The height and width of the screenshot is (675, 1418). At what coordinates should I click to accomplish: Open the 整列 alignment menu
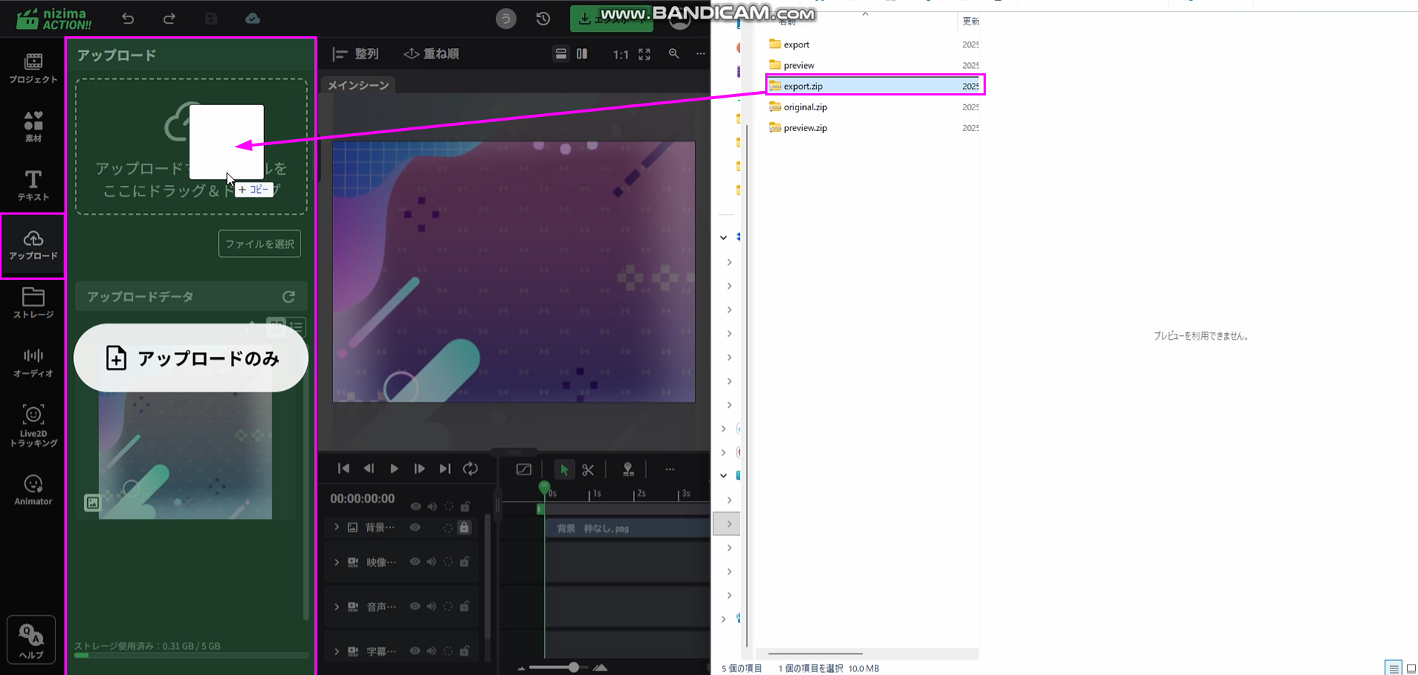click(x=356, y=54)
